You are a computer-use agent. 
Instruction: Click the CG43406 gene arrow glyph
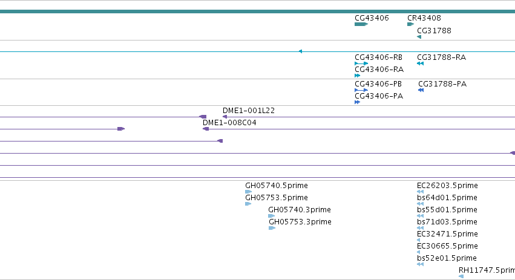pos(361,24)
